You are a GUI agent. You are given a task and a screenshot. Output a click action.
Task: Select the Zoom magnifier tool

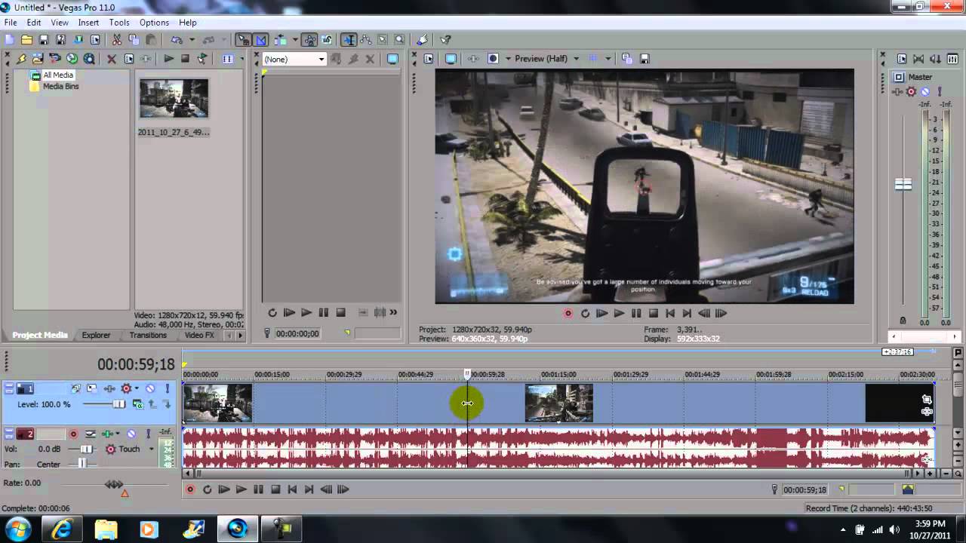click(x=398, y=40)
